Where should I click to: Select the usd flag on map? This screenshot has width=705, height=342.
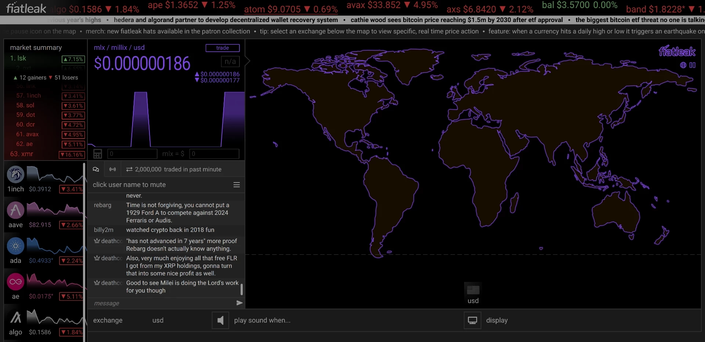(473, 290)
